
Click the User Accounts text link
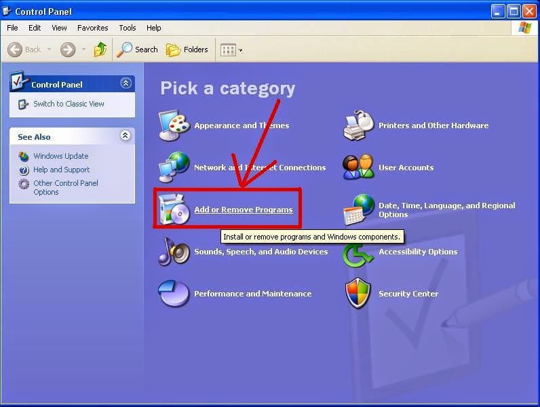[406, 168]
